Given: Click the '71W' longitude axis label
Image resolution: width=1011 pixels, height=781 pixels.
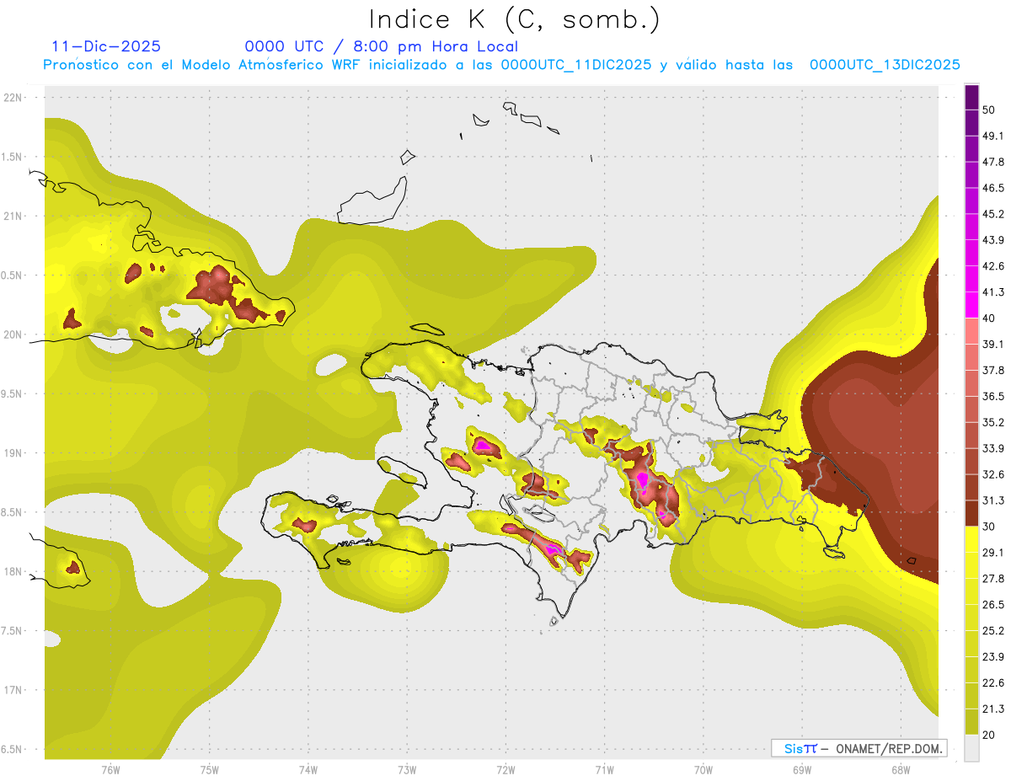Looking at the screenshot, I should point(604,770).
